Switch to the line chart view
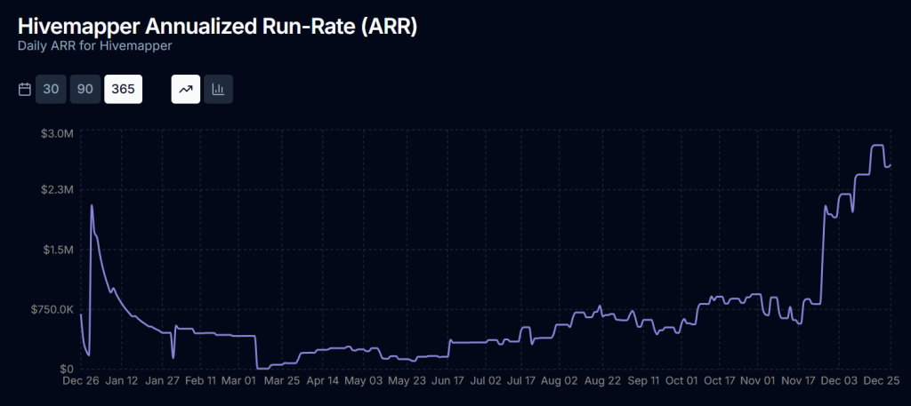Image resolution: width=911 pixels, height=406 pixels. point(185,90)
